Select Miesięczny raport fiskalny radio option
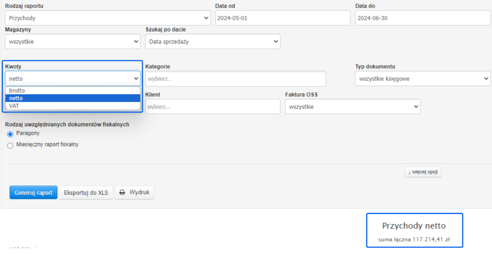The height and width of the screenshot is (254, 492). click(10, 145)
